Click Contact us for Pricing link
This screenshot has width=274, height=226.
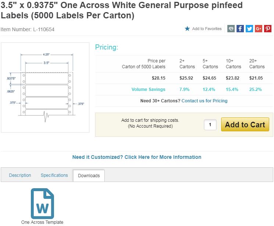[204, 101]
